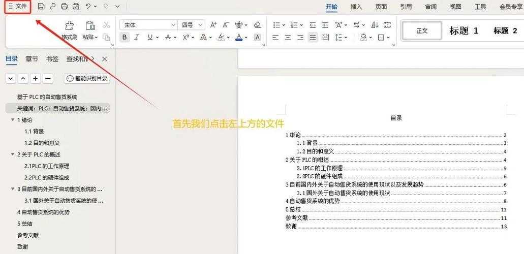Toggle center alignment button
Image resolution: width=524 pixels, height=254 pixels.
(288, 38)
